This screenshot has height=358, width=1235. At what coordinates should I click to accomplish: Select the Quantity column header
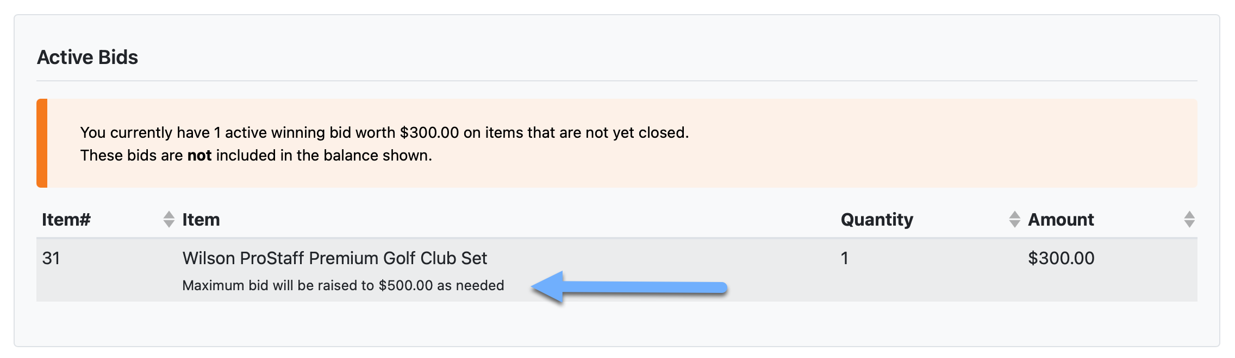877,220
